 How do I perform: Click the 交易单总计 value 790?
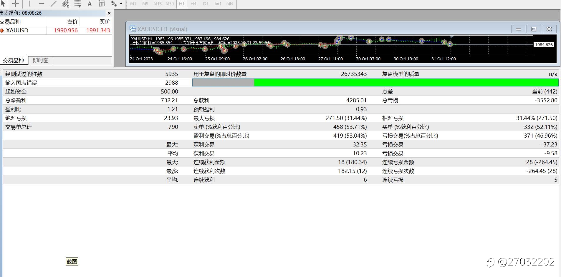pyautogui.click(x=173, y=127)
